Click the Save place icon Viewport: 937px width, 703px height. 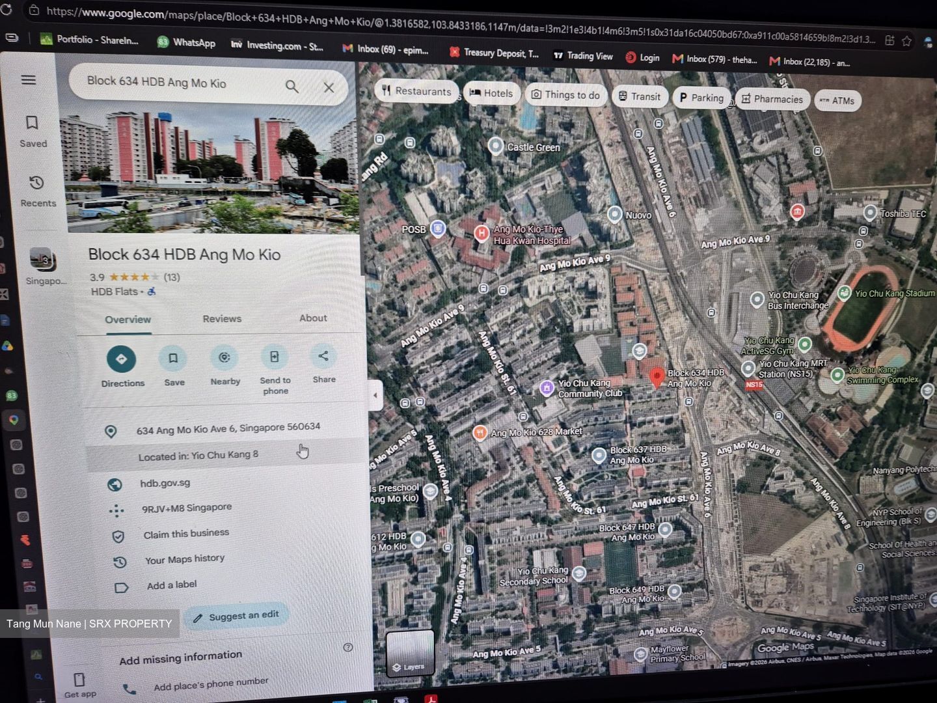[173, 358]
